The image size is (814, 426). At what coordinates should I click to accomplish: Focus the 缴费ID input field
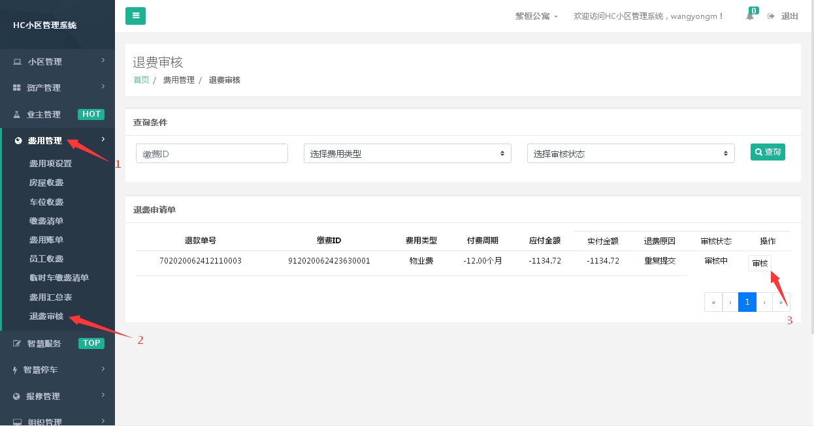pos(212,153)
